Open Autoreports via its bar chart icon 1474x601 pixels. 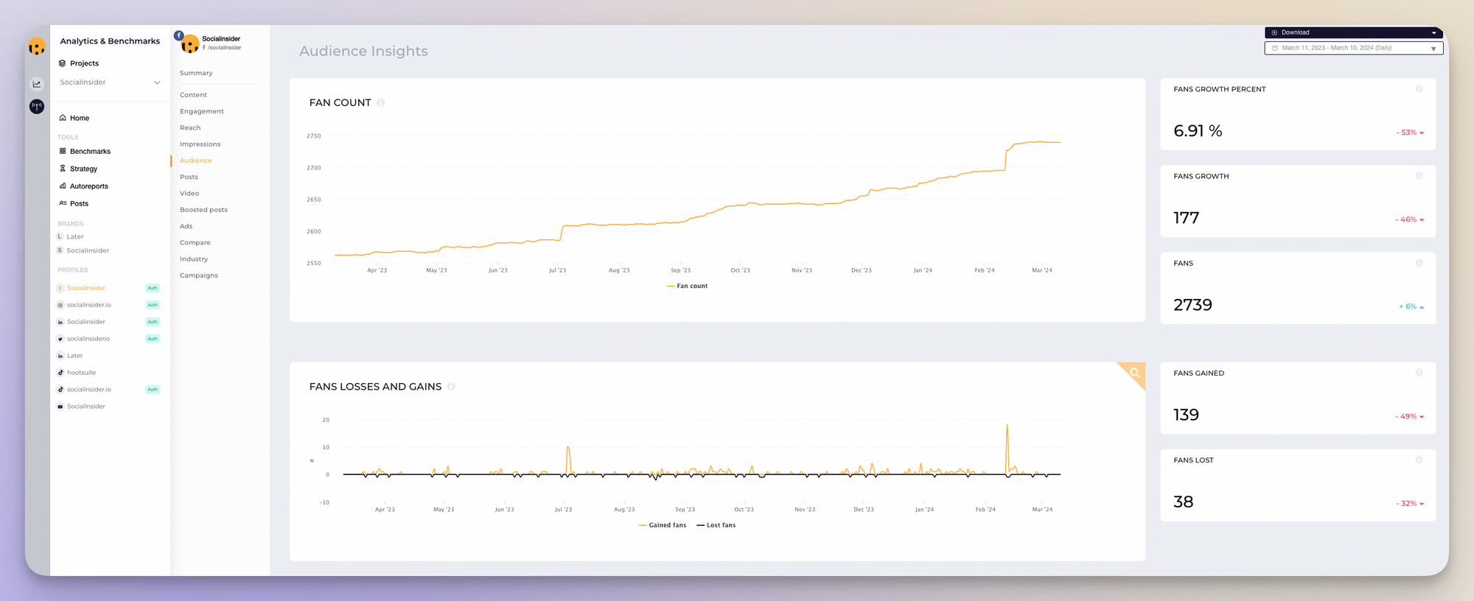point(63,186)
